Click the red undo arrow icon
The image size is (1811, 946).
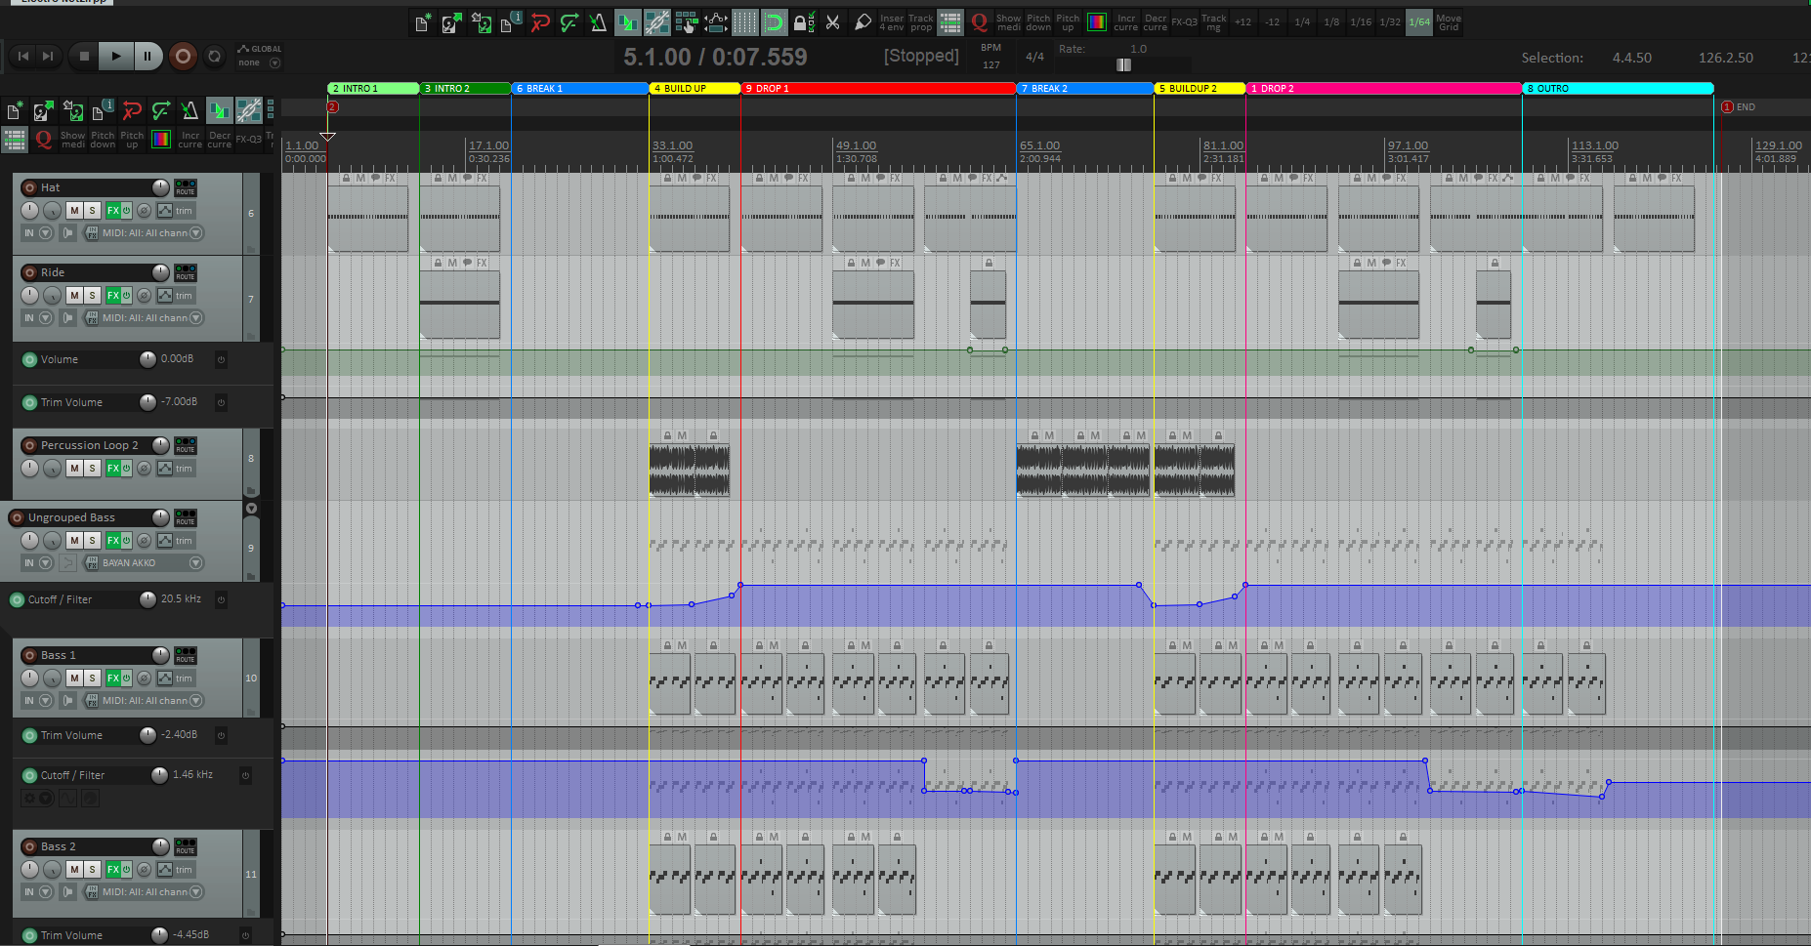point(540,22)
